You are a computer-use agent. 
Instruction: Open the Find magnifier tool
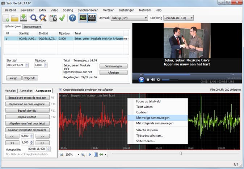click(x=34, y=18)
